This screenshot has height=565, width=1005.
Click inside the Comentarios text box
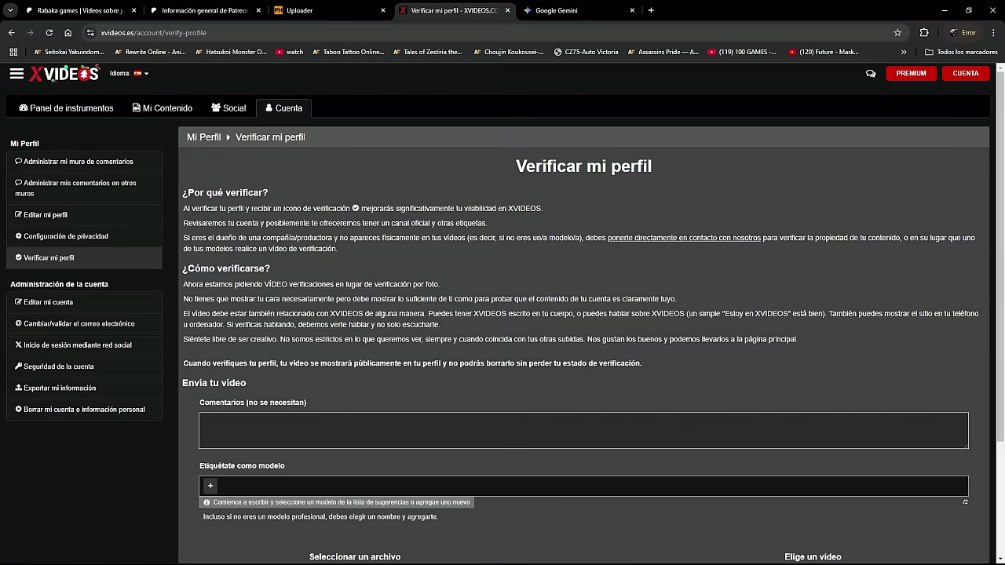583,430
